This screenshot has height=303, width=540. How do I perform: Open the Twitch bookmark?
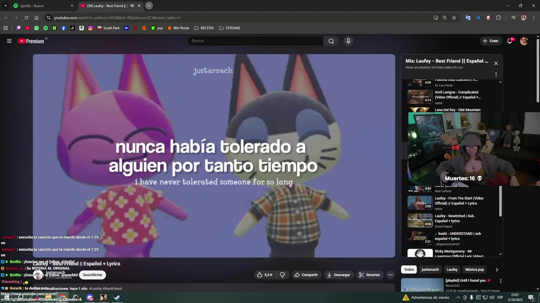[19, 28]
